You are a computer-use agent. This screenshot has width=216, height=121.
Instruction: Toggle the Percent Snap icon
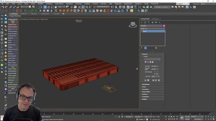tap(87, 7)
